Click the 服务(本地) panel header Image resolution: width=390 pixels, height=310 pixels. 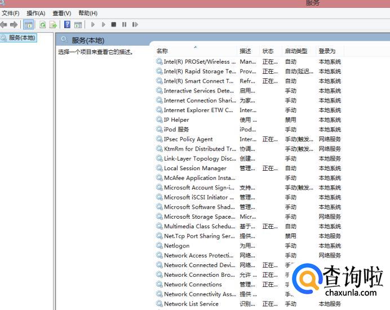[88, 41]
